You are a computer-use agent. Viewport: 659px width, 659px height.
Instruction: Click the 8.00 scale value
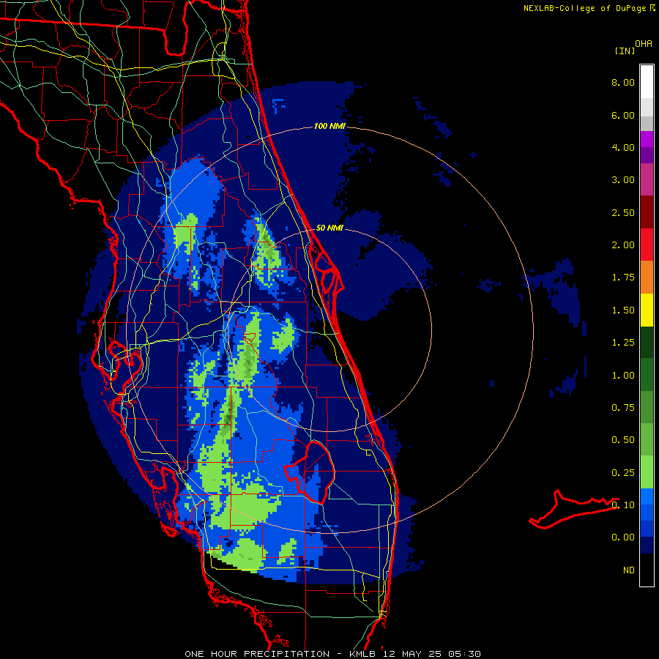[x=623, y=82]
